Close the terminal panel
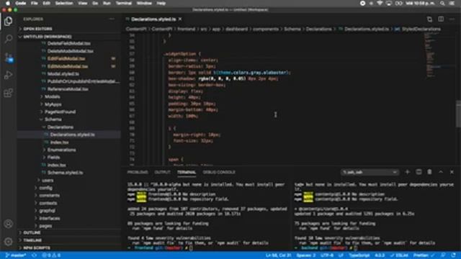The width and height of the screenshot is (461, 259). (452, 172)
